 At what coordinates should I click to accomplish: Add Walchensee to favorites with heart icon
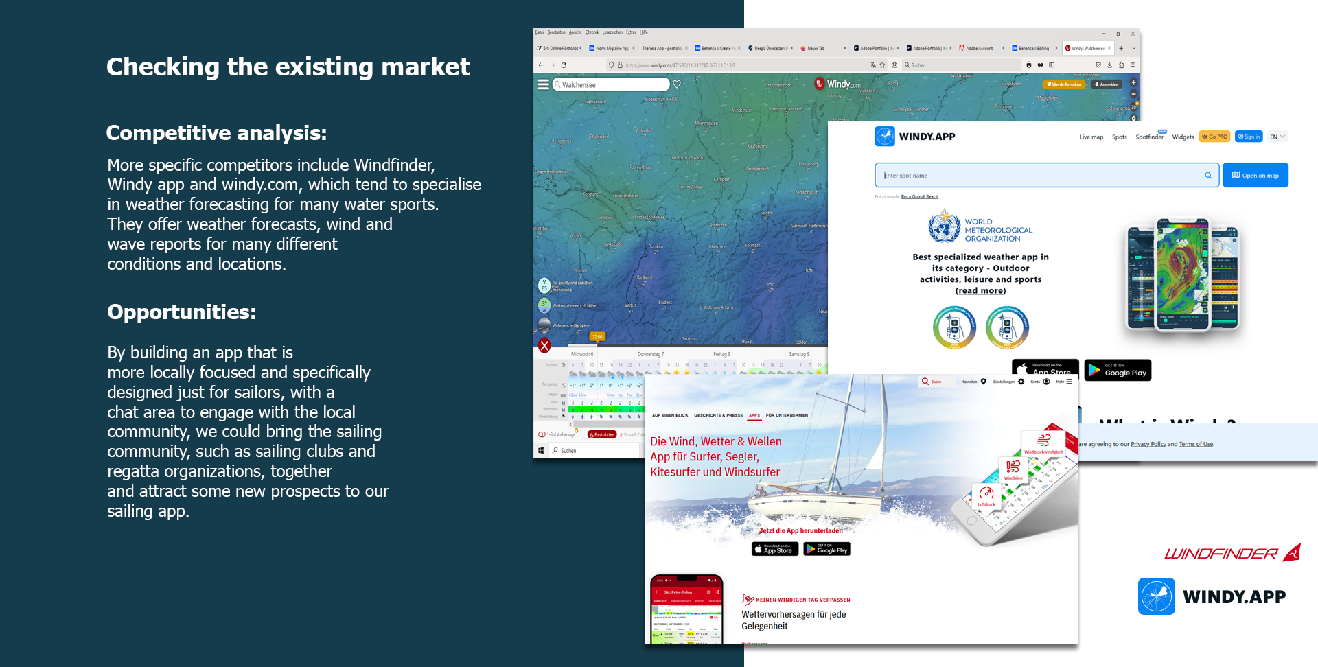point(677,84)
